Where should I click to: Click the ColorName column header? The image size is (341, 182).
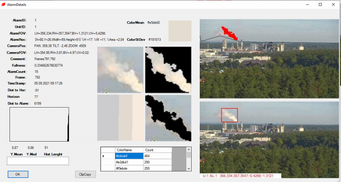[129, 150]
